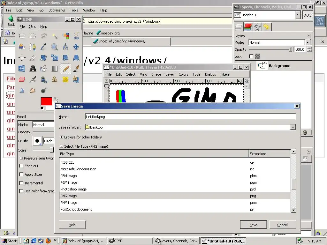Select the Flip tool
This screenshot has height=245, width=327.
(x=22, y=69)
